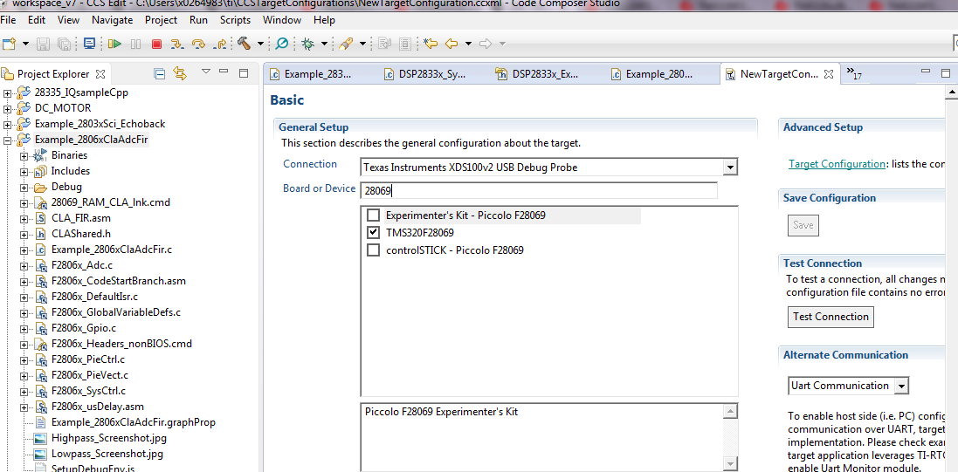Click the Save toolbar icon
Viewport: 958px width, 472px height.
click(x=44, y=44)
